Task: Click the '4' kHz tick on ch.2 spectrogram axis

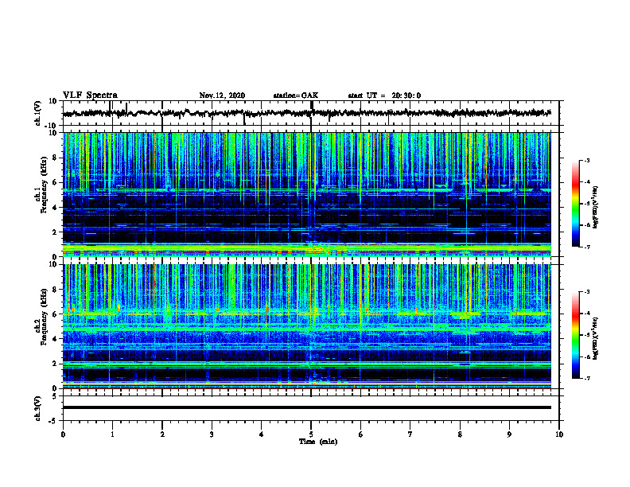Action: tap(56, 339)
